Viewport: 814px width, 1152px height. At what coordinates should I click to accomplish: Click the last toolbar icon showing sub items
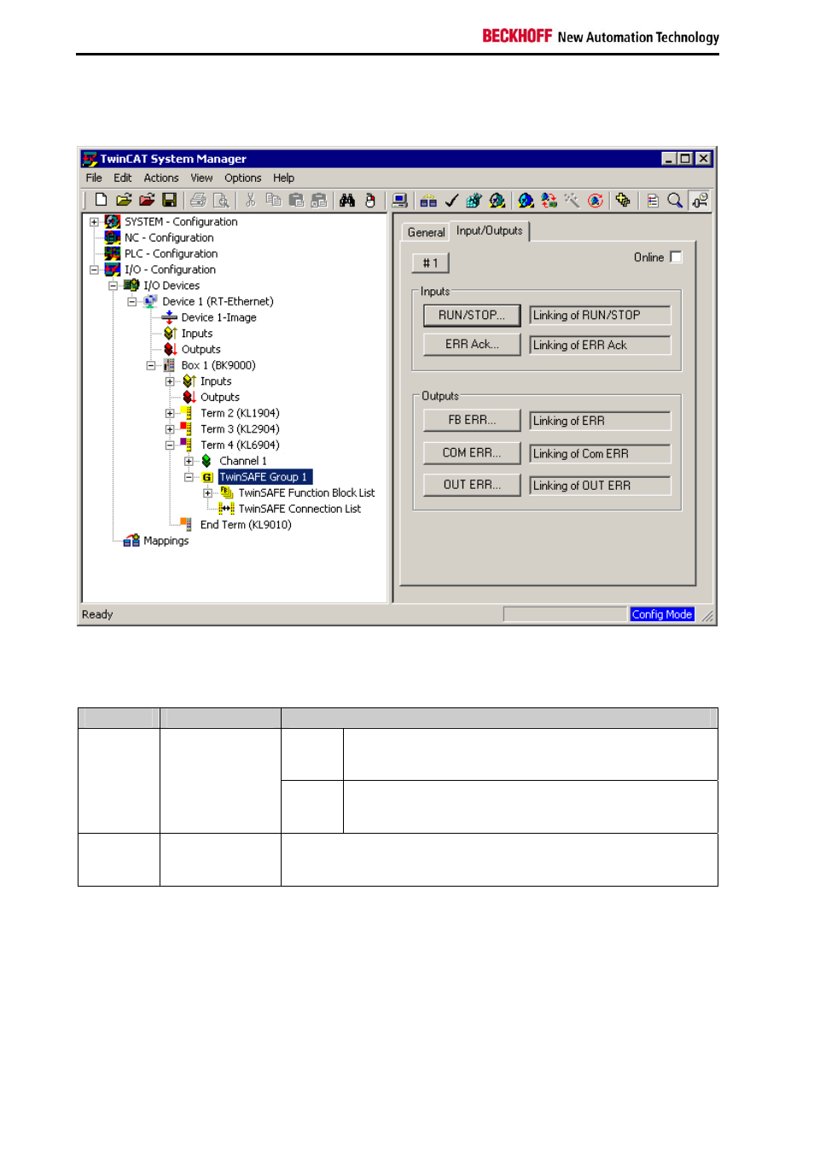tap(700, 201)
